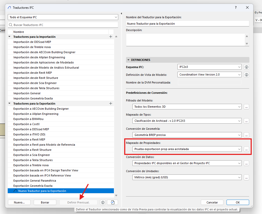262x214 pixels.
Task: Close the Traductores IFC dialog
Action: pyautogui.click(x=247, y=7)
